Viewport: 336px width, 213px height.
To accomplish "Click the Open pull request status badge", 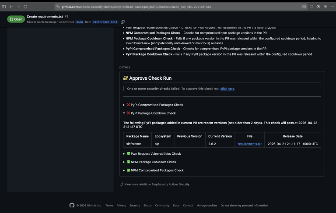I will (x=16, y=19).
